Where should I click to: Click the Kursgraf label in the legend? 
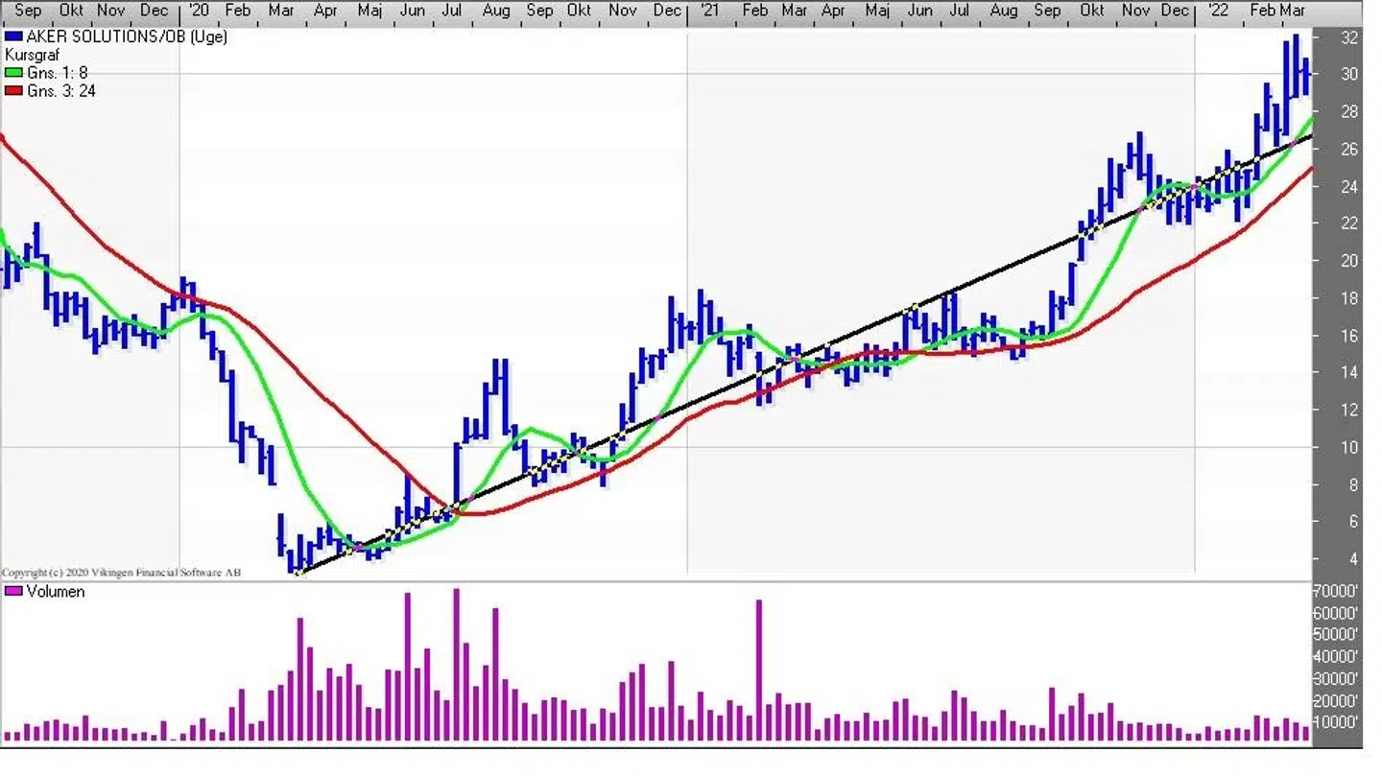click(x=32, y=56)
